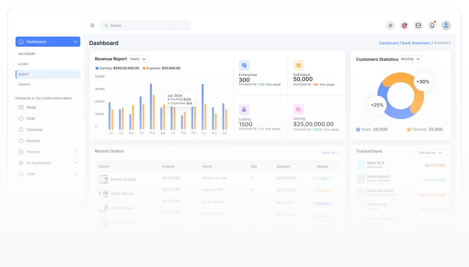Click the Enterprise card icon

[x=244, y=65]
